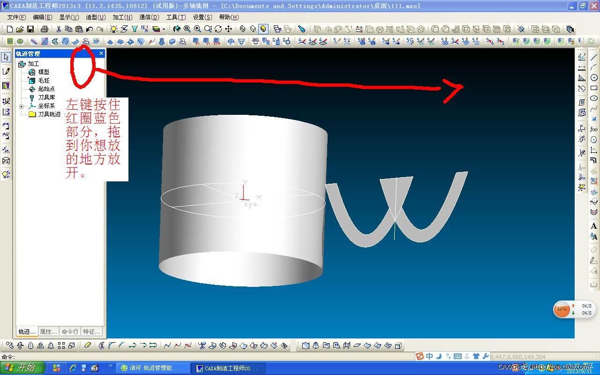Click the New file icon
This screenshot has width=600, height=375.
(10, 29)
